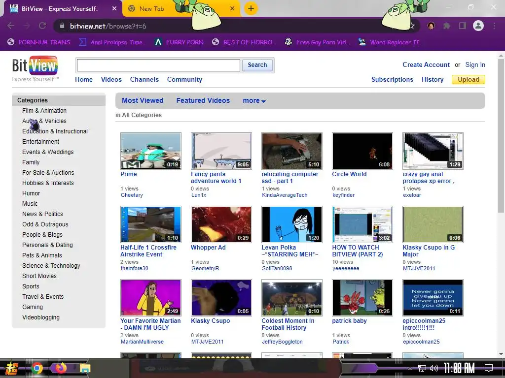This screenshot has width=505, height=378.
Task: Click the volume speaker tray icon
Action: coord(434,368)
